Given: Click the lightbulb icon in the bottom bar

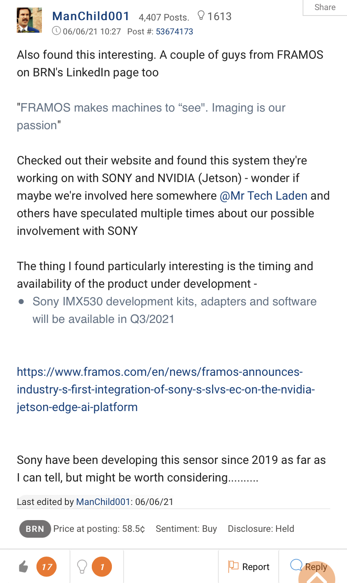Looking at the screenshot, I should coord(82,567).
